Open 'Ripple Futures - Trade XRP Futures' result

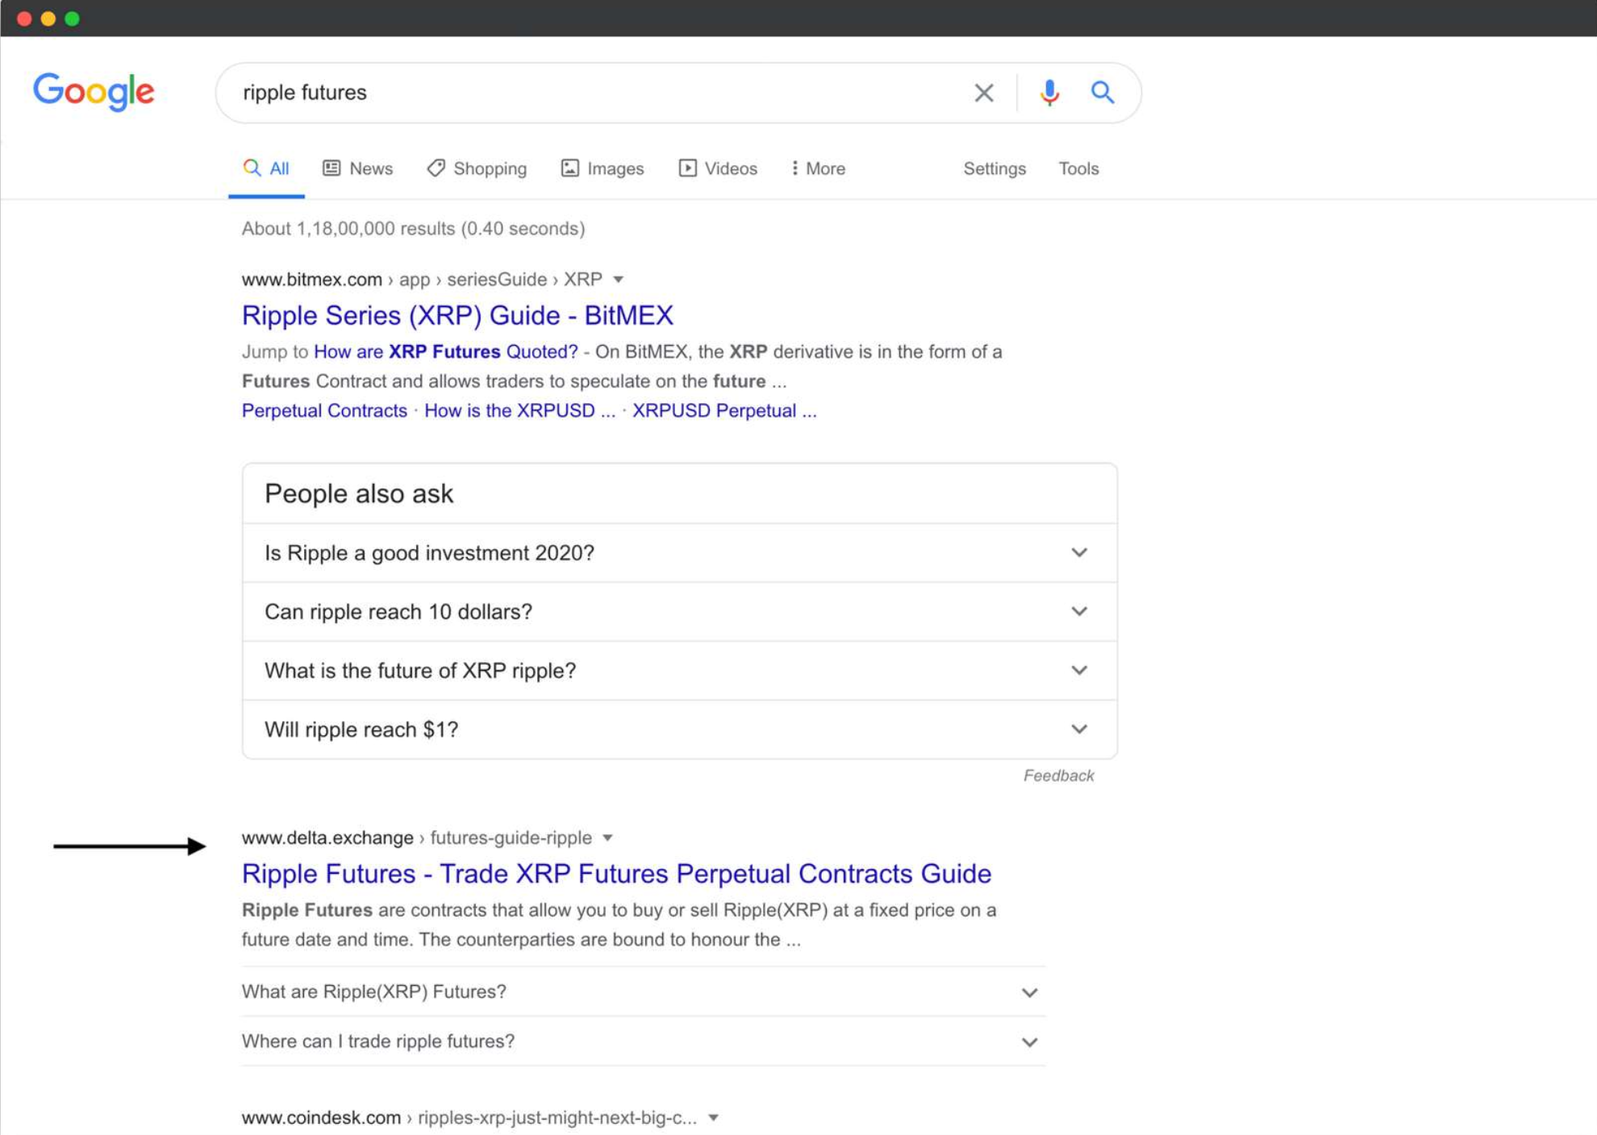point(616,874)
